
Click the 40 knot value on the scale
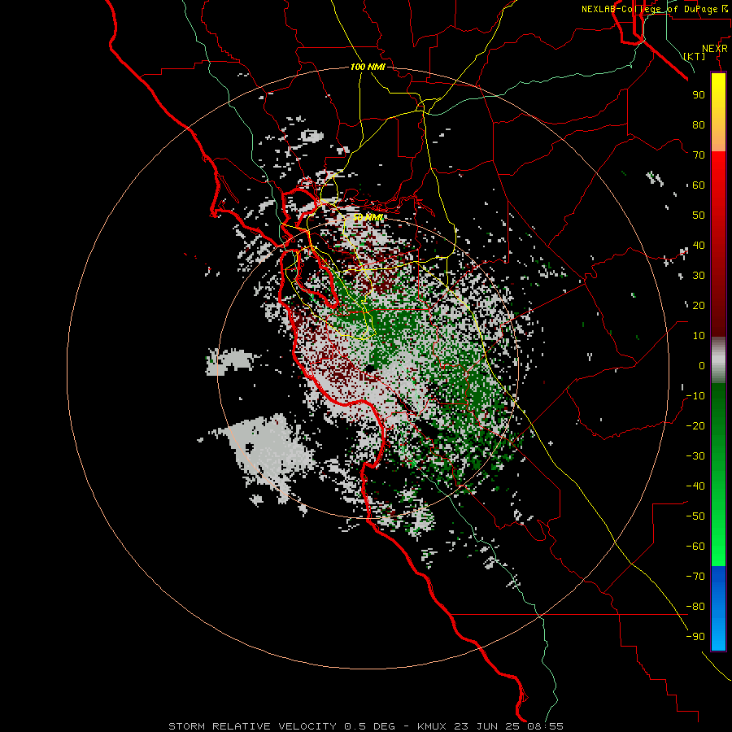point(699,245)
